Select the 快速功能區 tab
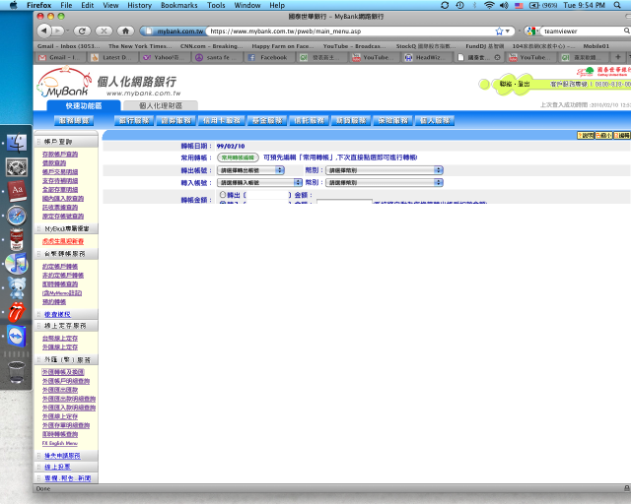 pos(84,105)
